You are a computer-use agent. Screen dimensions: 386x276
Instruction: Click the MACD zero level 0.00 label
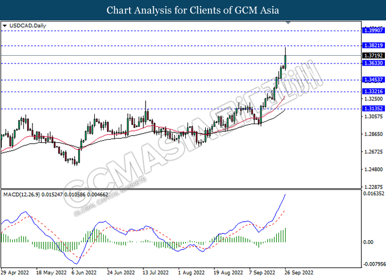click(x=368, y=242)
